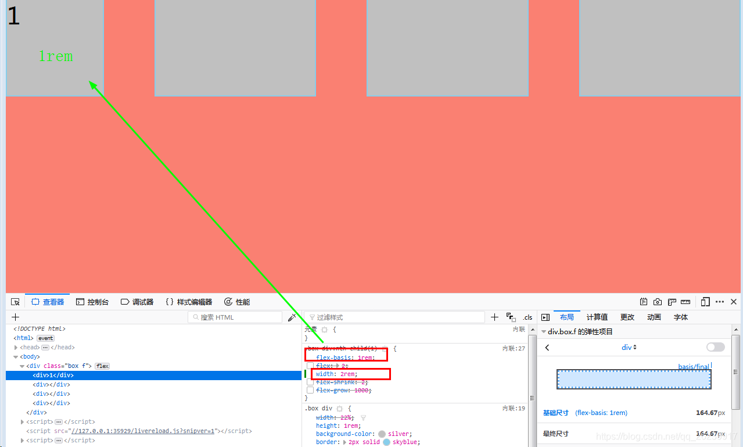Click the add new node plus icon
Image resolution: width=743 pixels, height=447 pixels.
tap(16, 317)
